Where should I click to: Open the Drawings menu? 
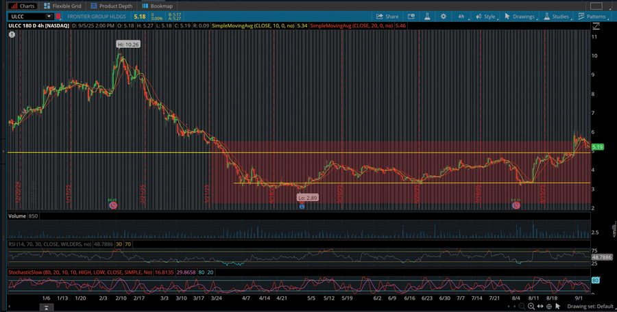tap(522, 16)
